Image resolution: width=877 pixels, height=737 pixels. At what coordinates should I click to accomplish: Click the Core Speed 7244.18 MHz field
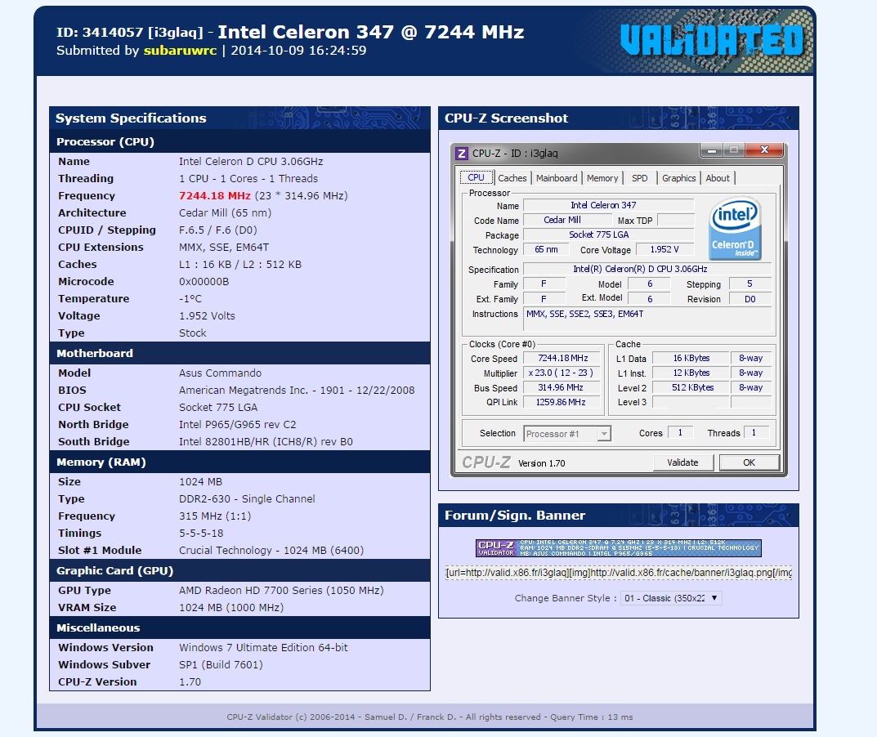point(562,359)
